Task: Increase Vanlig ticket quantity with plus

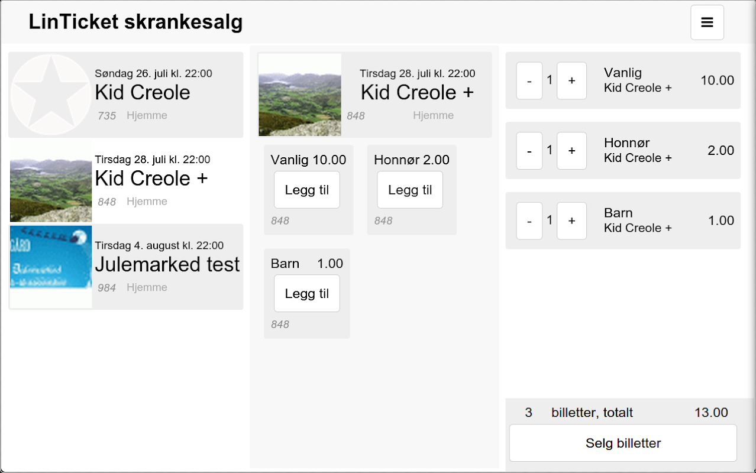Action: (x=571, y=80)
